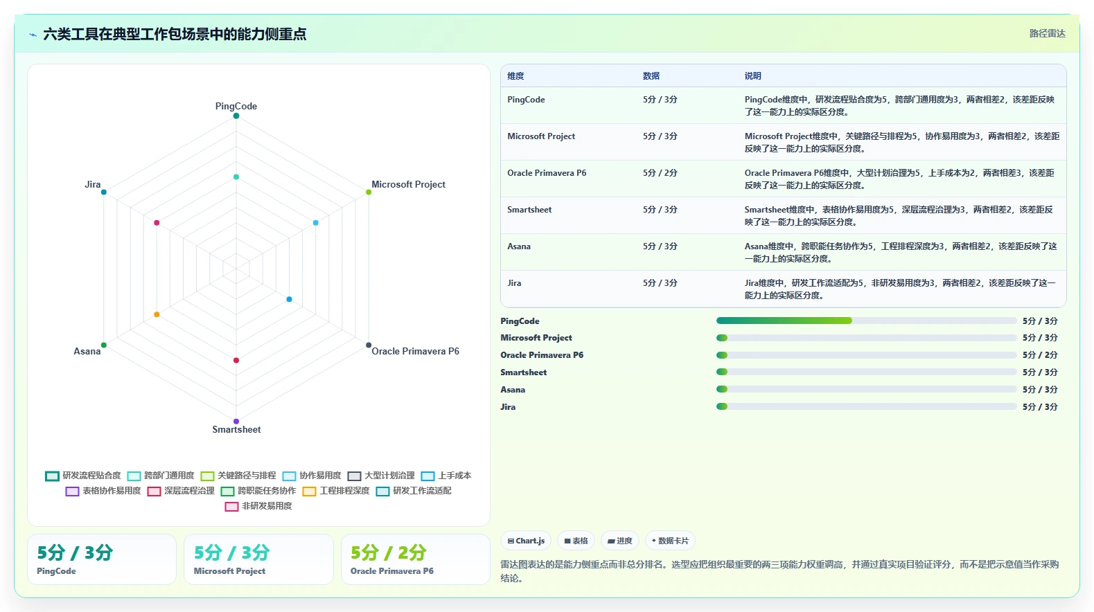Click the Chart.js chip
This screenshot has width=1094, height=612.
pos(526,541)
